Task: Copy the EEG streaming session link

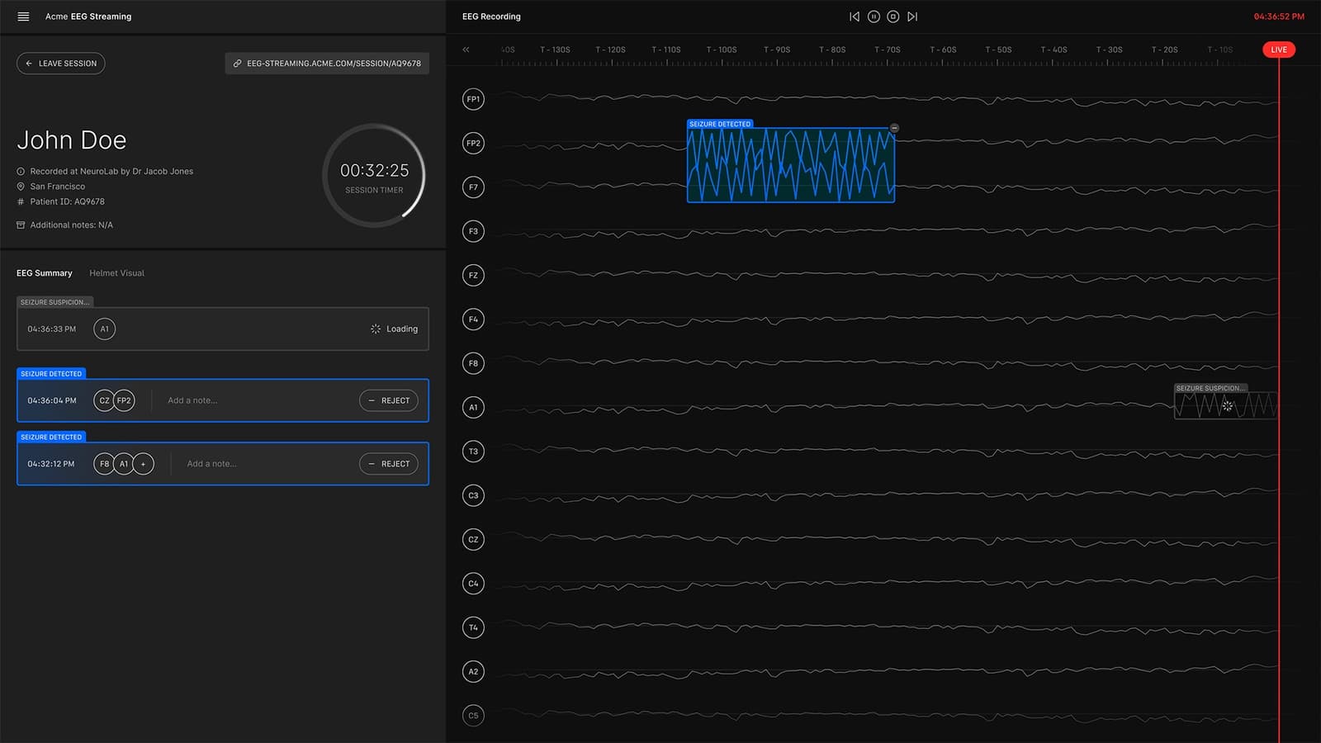Action: click(x=327, y=64)
